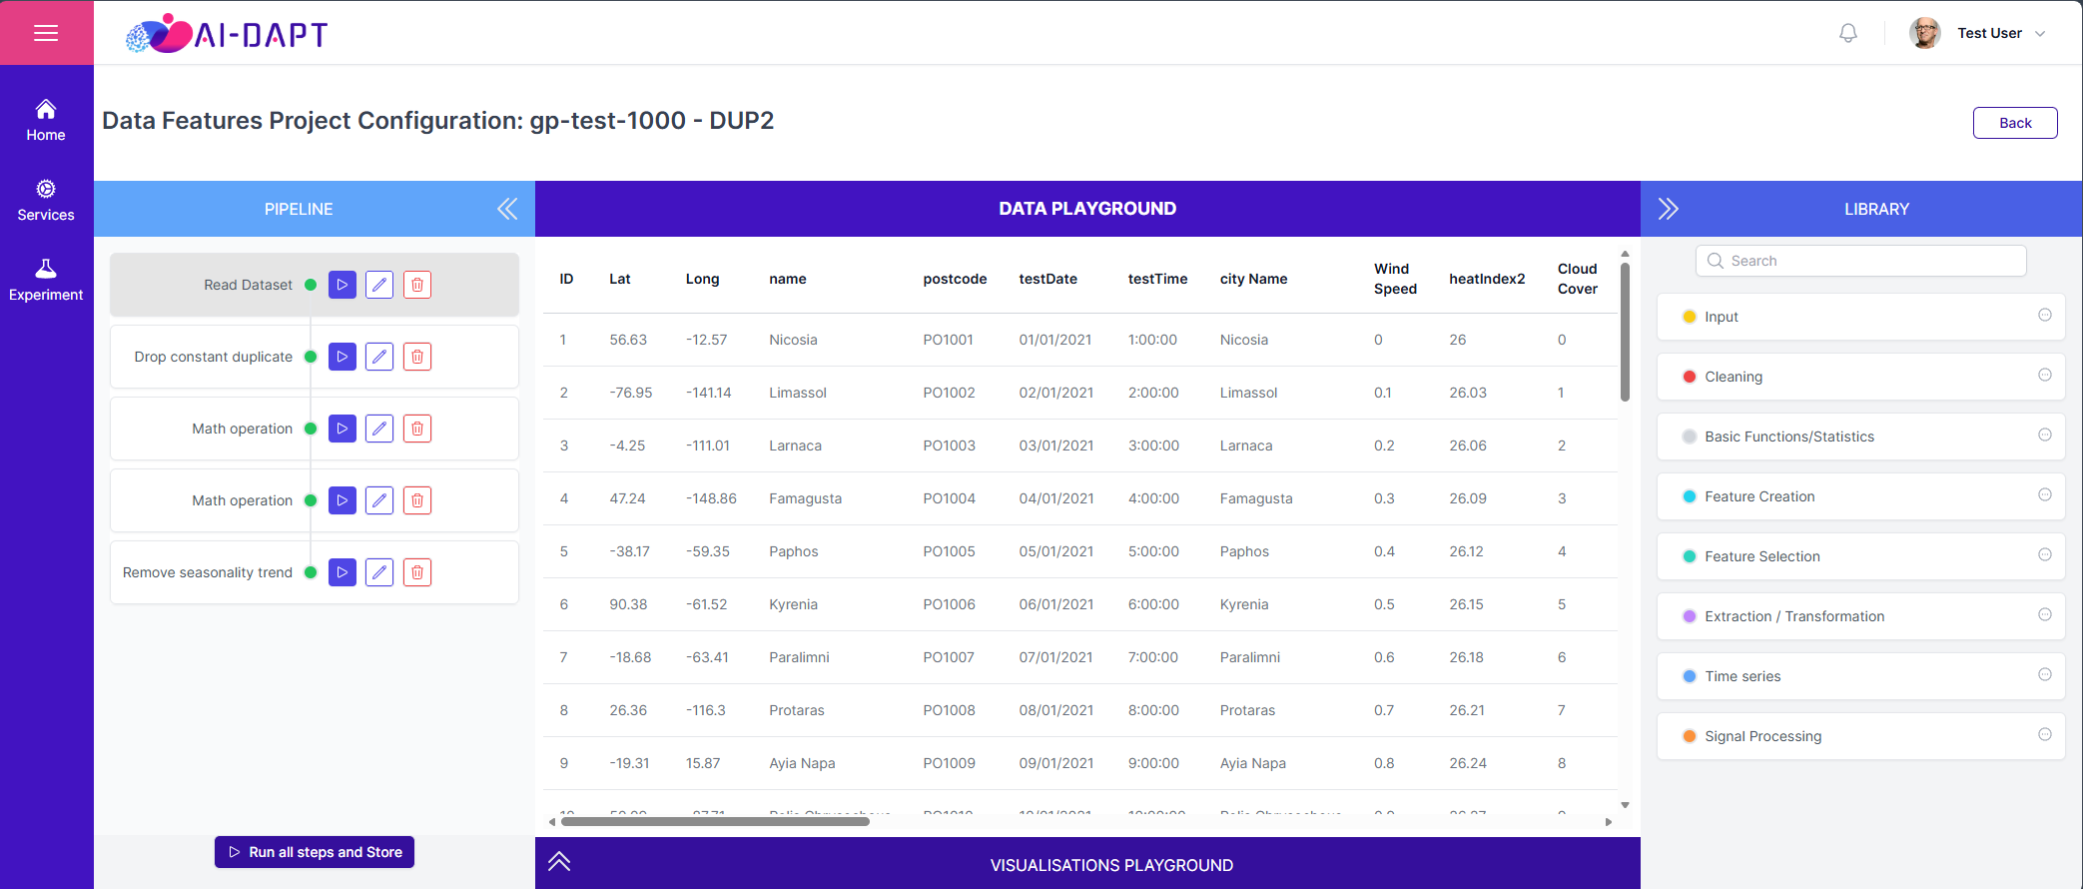The width and height of the screenshot is (2083, 889).
Task: Run the Remove seasonality trend step
Action: 343,572
